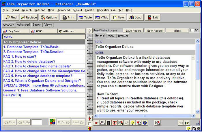The height and width of the screenshot is (132, 202).
Task: Open the Registration menu
Action: (106, 10)
